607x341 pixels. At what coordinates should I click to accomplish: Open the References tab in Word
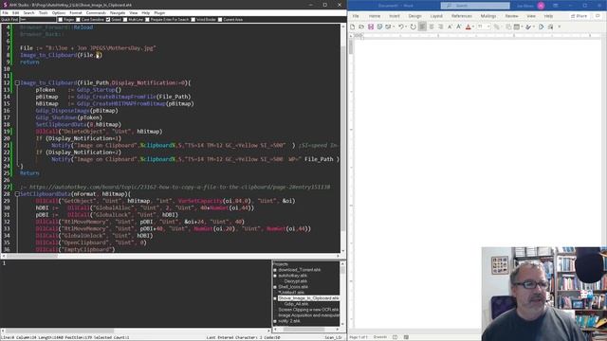(x=462, y=16)
